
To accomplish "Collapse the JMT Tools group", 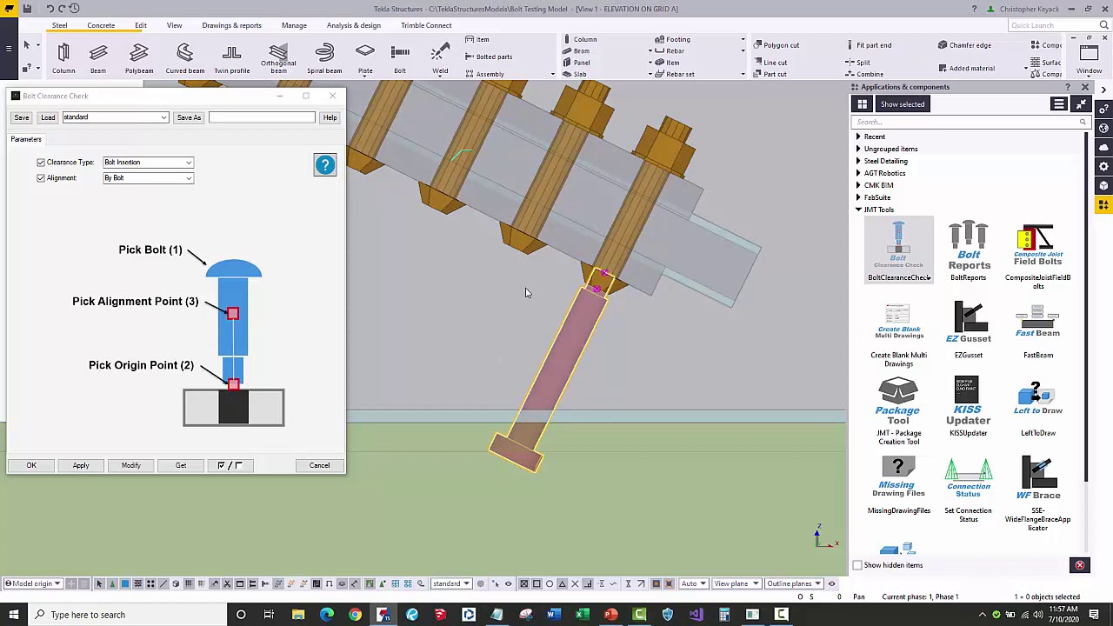I will [858, 210].
